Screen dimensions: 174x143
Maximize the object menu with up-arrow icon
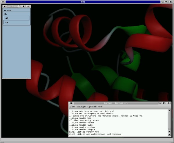point(28,6)
